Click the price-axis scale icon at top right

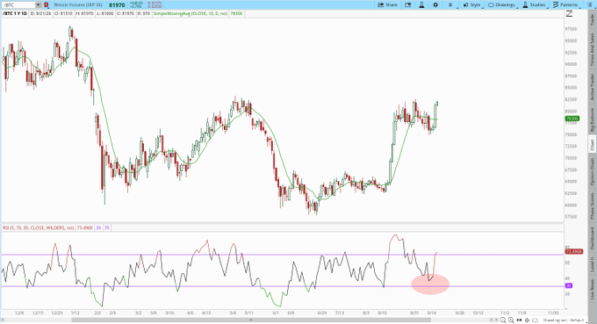[569, 14]
